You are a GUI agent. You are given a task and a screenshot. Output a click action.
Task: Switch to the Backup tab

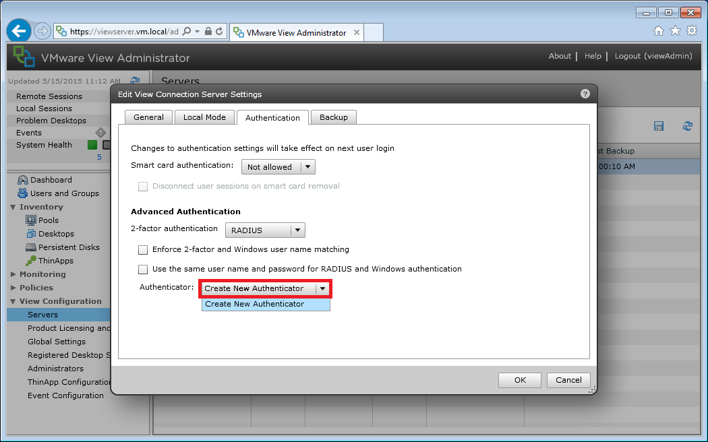pos(333,117)
